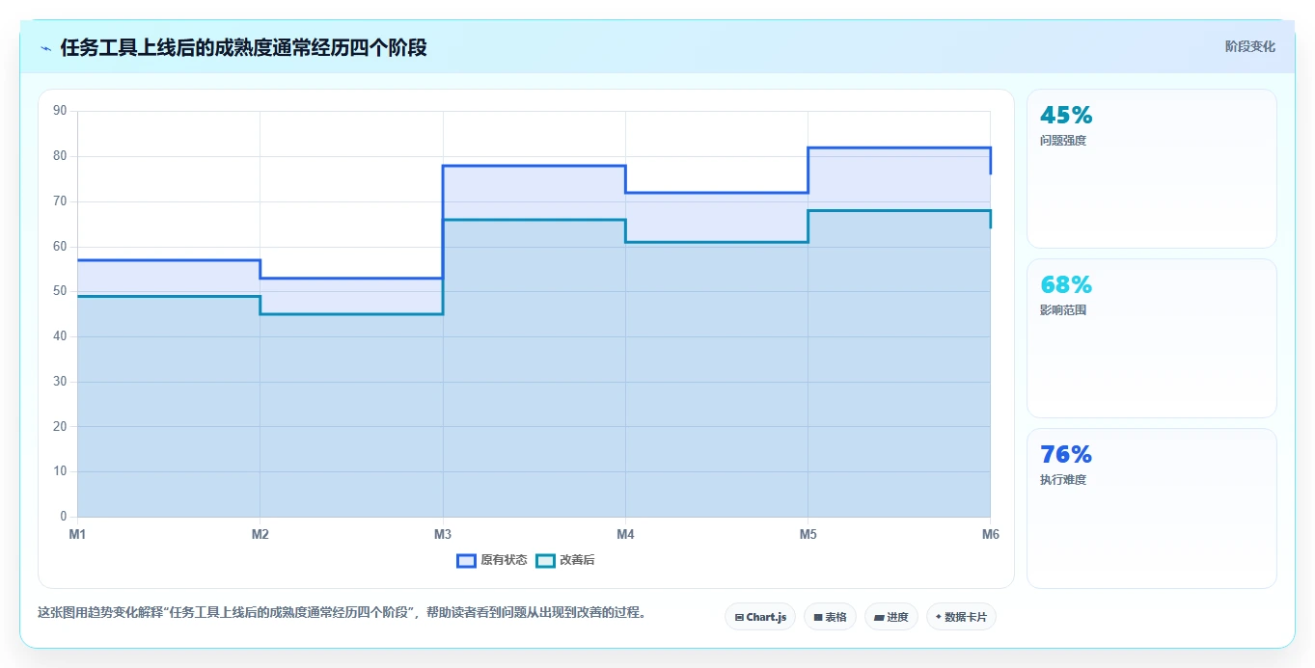
Task: Click the Chart.js tag icon
Action: point(739,617)
